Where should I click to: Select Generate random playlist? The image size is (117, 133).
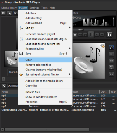pyautogui.click(x=45, y=34)
